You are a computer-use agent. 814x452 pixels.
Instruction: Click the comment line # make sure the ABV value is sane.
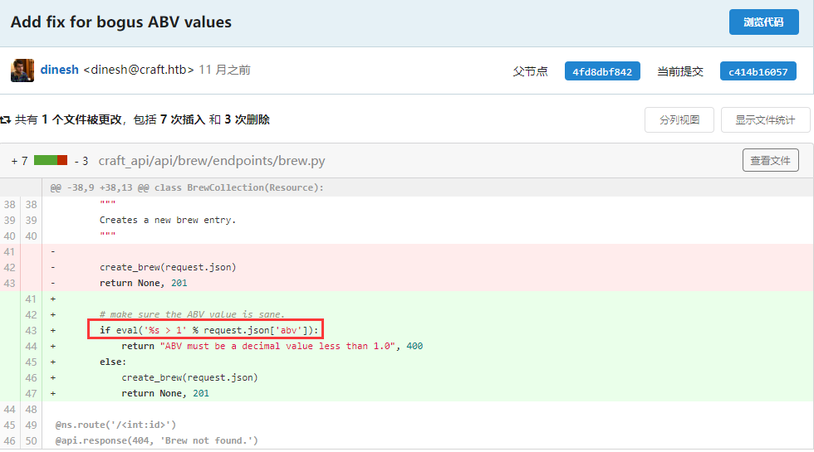192,314
